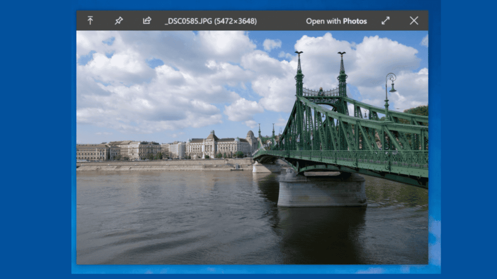
Task: Click the river water in the foreground
Action: pos(170,223)
